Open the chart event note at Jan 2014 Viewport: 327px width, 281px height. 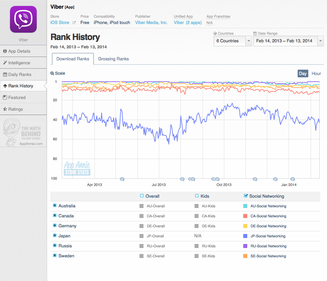[293, 179]
